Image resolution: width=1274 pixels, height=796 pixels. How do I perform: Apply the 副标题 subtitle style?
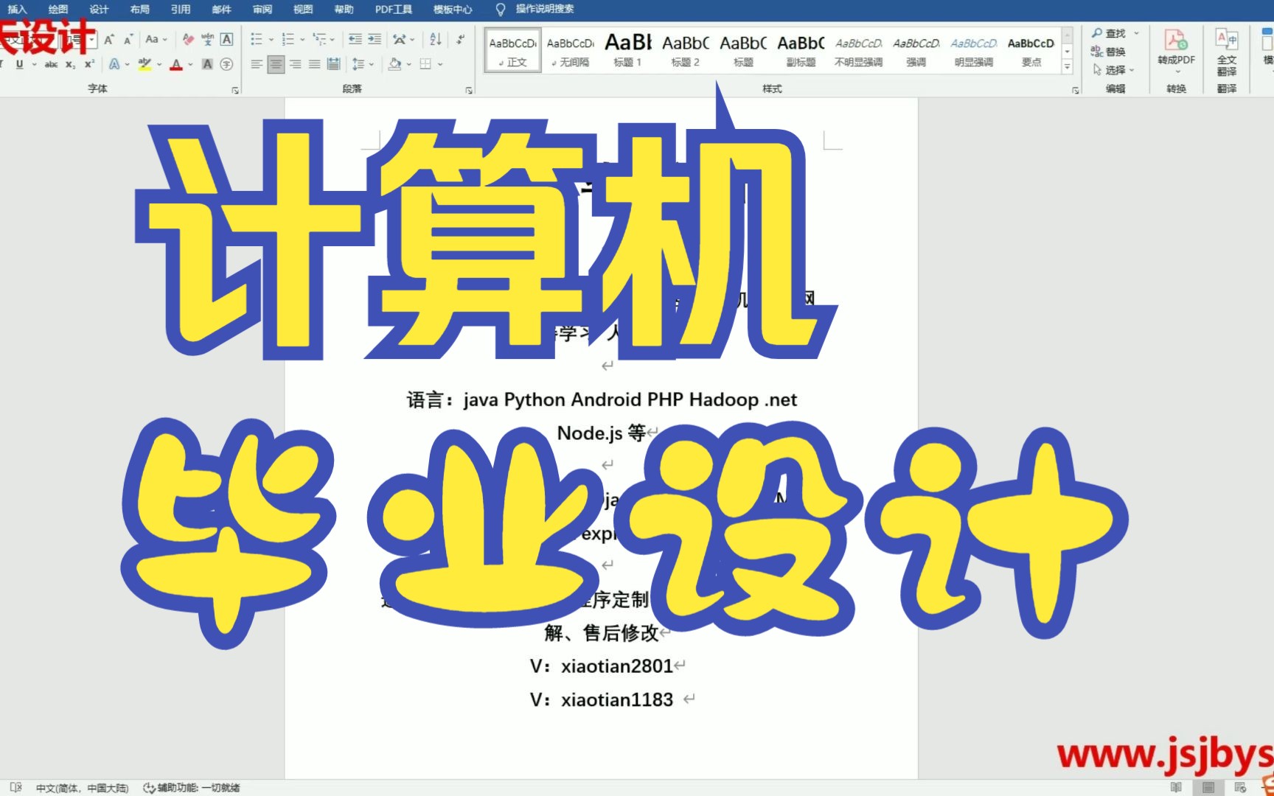pos(801,50)
